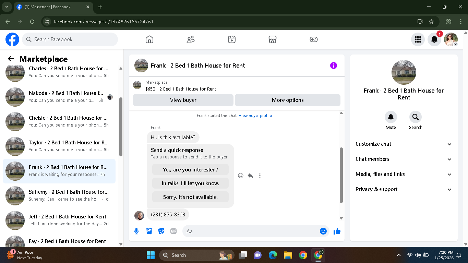
Task: Open the Windows Start menu
Action: point(151,255)
